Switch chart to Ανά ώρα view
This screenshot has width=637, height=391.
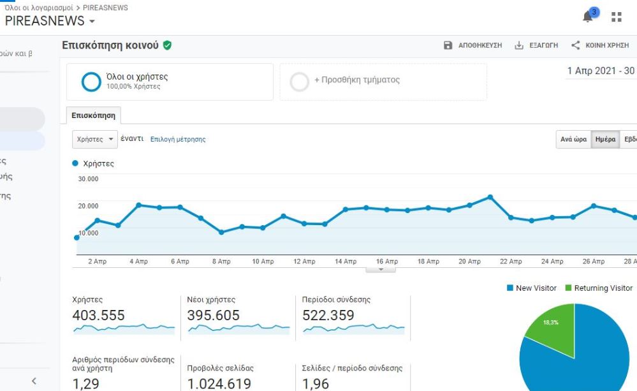click(573, 139)
